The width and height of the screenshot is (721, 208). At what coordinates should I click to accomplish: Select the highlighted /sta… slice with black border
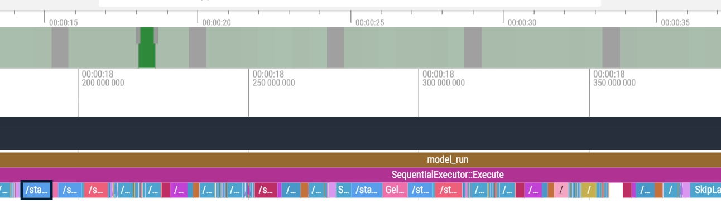click(x=37, y=190)
